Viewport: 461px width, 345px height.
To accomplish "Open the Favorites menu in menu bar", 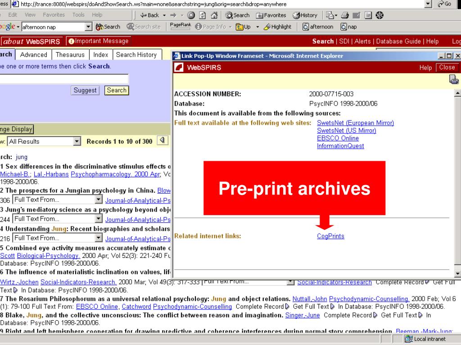I will [x=54, y=15].
